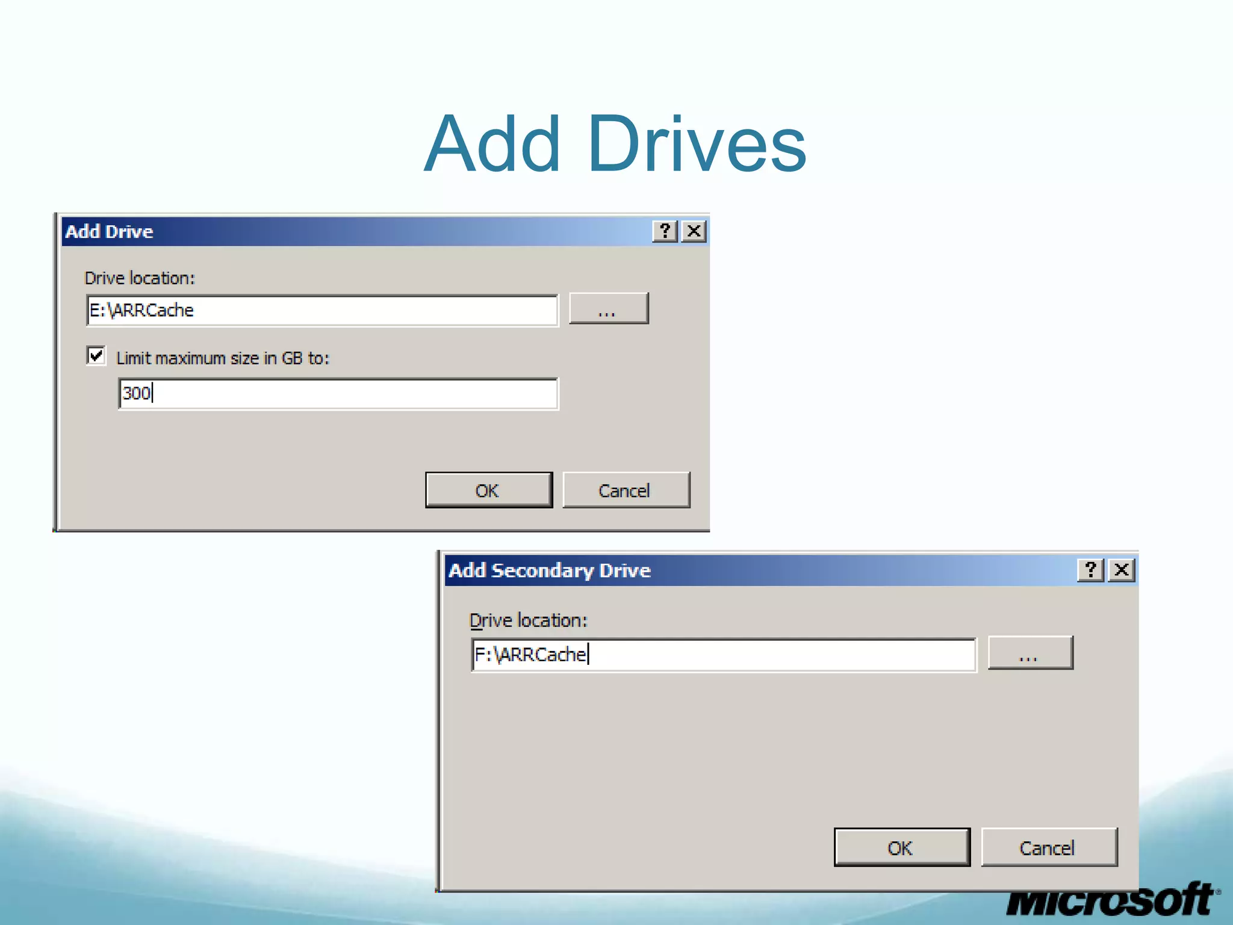
Task: Browse for location in Add Secondary Drive dialog
Action: click(1030, 653)
